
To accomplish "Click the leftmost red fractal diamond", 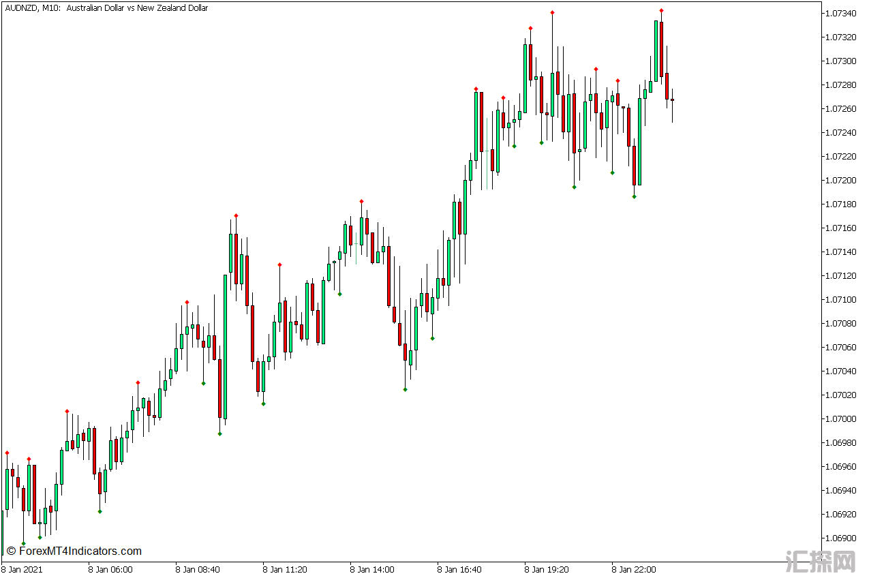I will [x=7, y=453].
